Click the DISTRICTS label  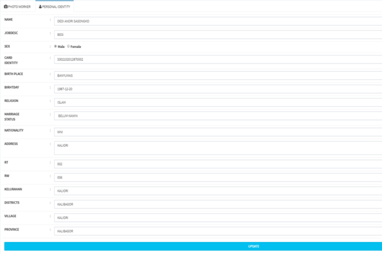tap(11, 202)
